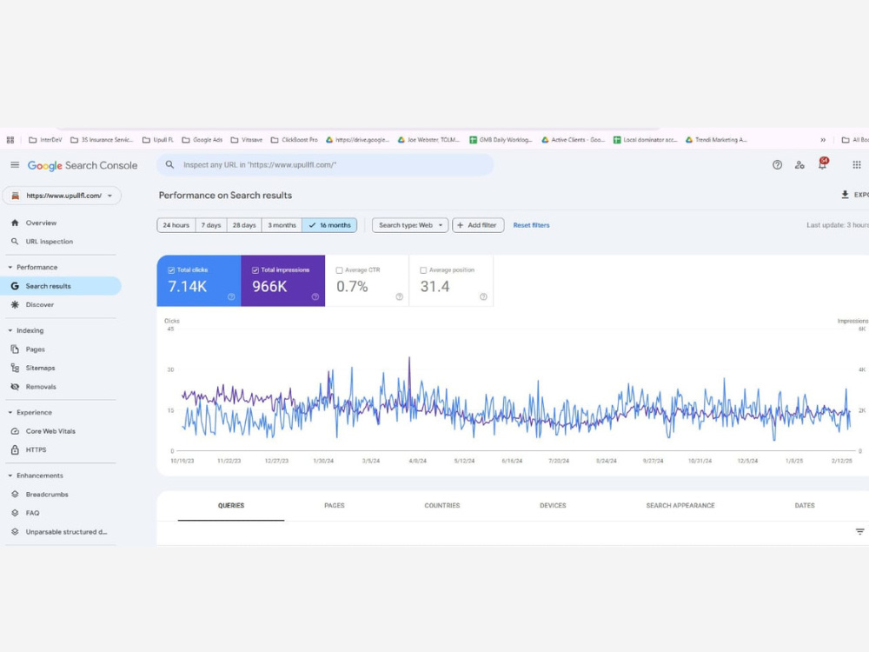
Task: Open the GMB Daily Worklog bookmark
Action: click(501, 140)
